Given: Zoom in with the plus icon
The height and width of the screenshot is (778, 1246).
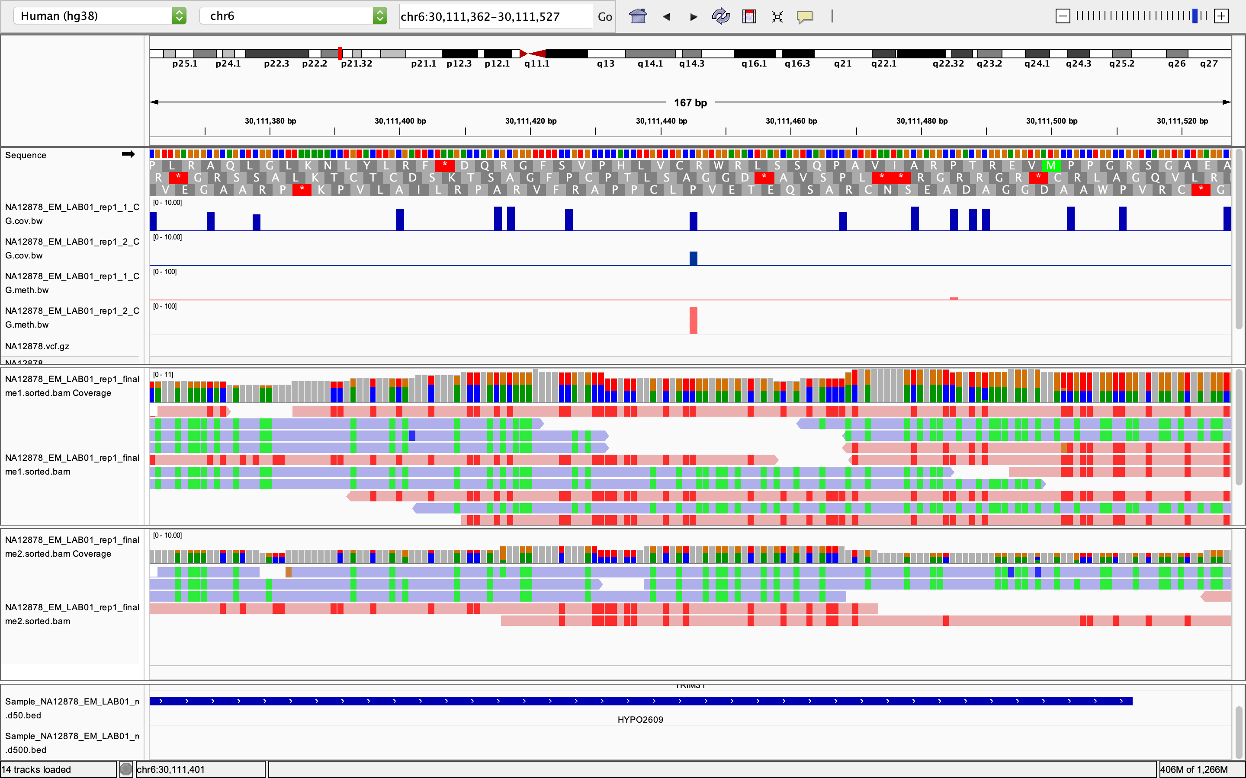Looking at the screenshot, I should [1221, 16].
